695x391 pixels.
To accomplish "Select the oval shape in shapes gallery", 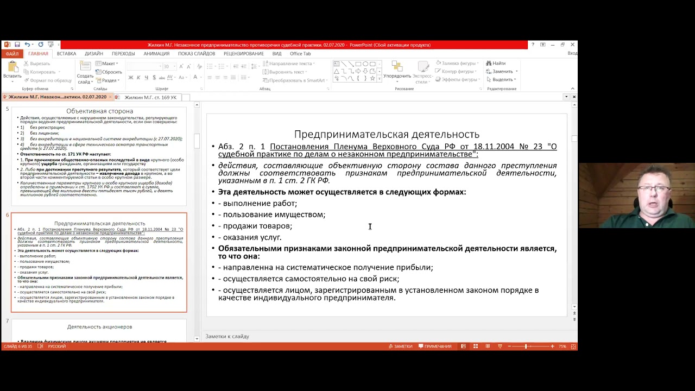I will [365, 64].
